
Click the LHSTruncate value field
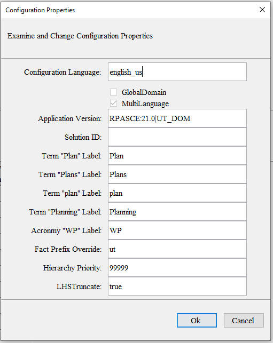coord(177,286)
